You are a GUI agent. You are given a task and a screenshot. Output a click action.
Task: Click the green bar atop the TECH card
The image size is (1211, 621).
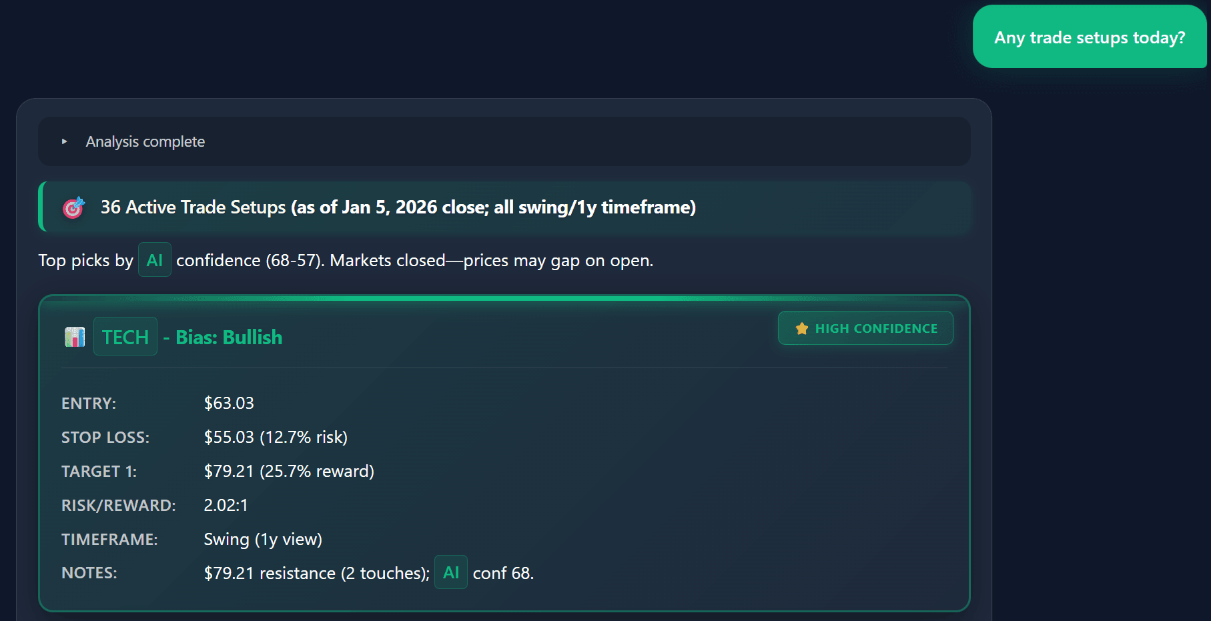coord(504,297)
